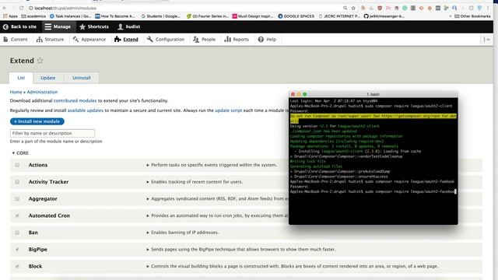498x280 pixels.
Task: Toggle the BigPipe module checkbox
Action: click(x=17, y=250)
